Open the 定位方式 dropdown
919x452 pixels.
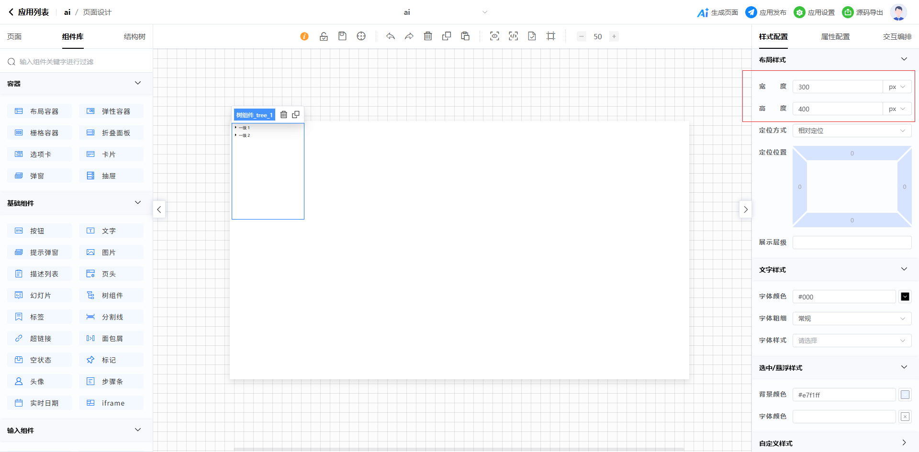click(x=852, y=131)
